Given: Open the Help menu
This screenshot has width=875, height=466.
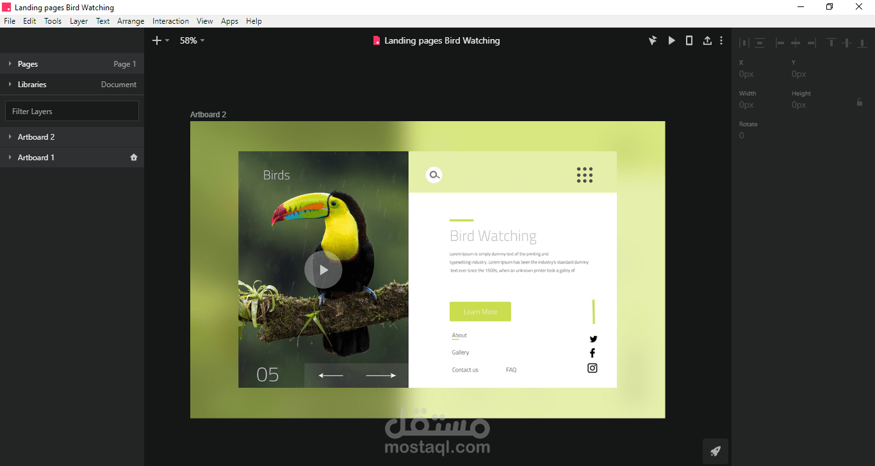Looking at the screenshot, I should pos(254,21).
